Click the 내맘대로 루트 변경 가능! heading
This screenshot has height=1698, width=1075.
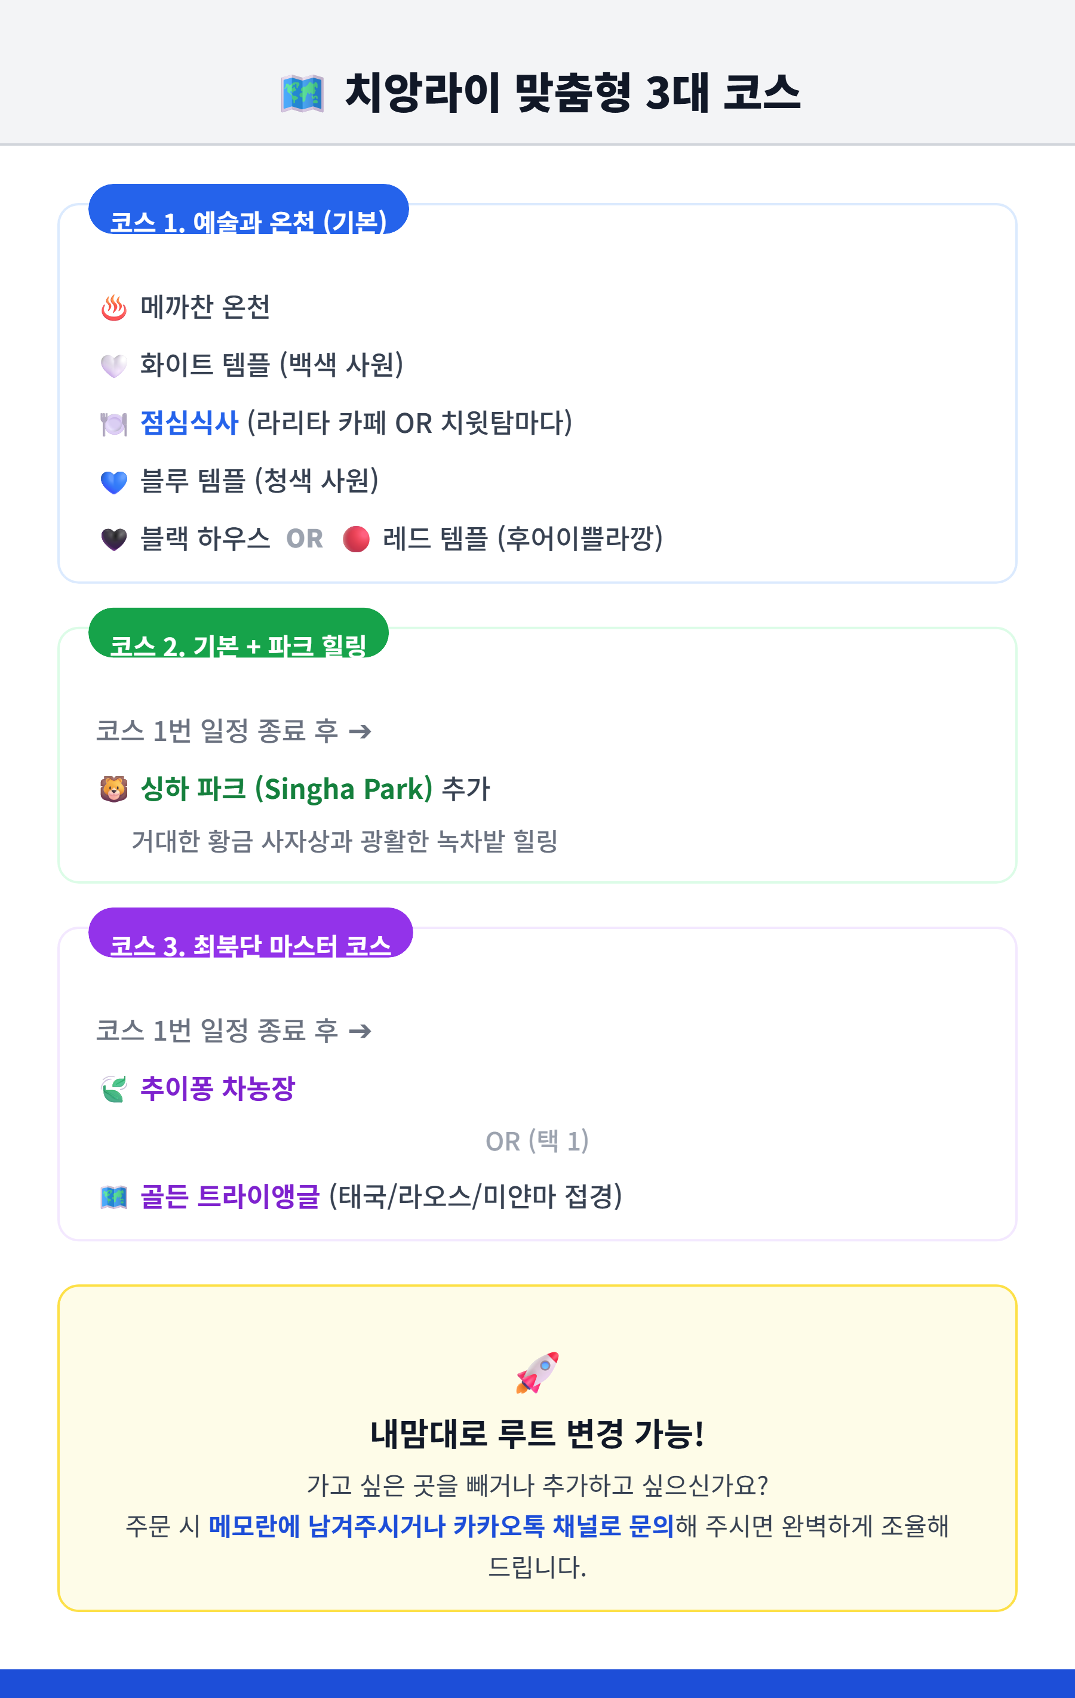pos(537,1434)
